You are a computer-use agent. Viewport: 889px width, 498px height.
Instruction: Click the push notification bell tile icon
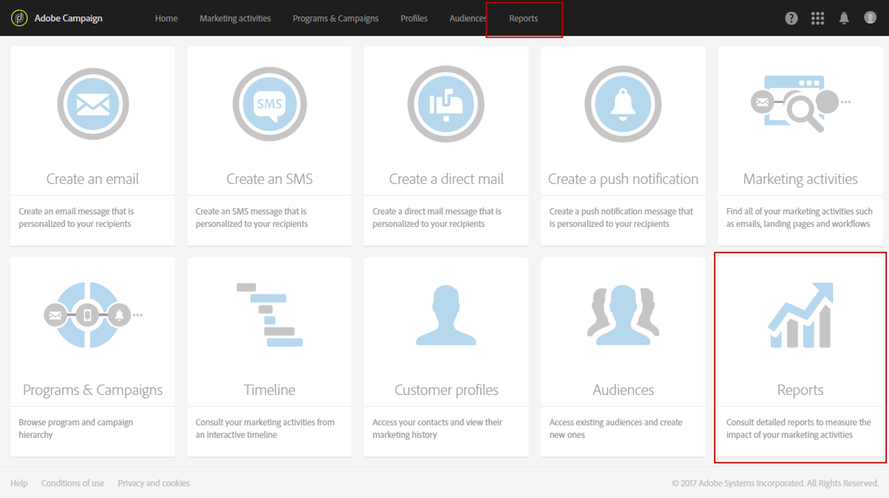pyautogui.click(x=622, y=104)
